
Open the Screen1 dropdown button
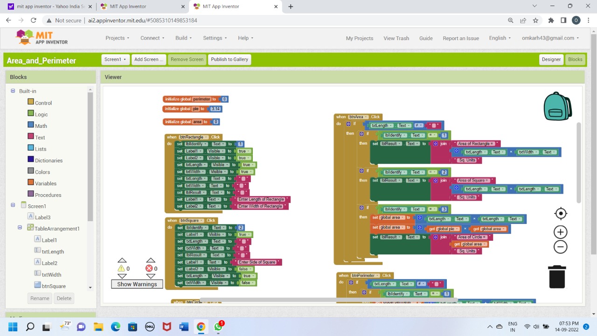(115, 59)
